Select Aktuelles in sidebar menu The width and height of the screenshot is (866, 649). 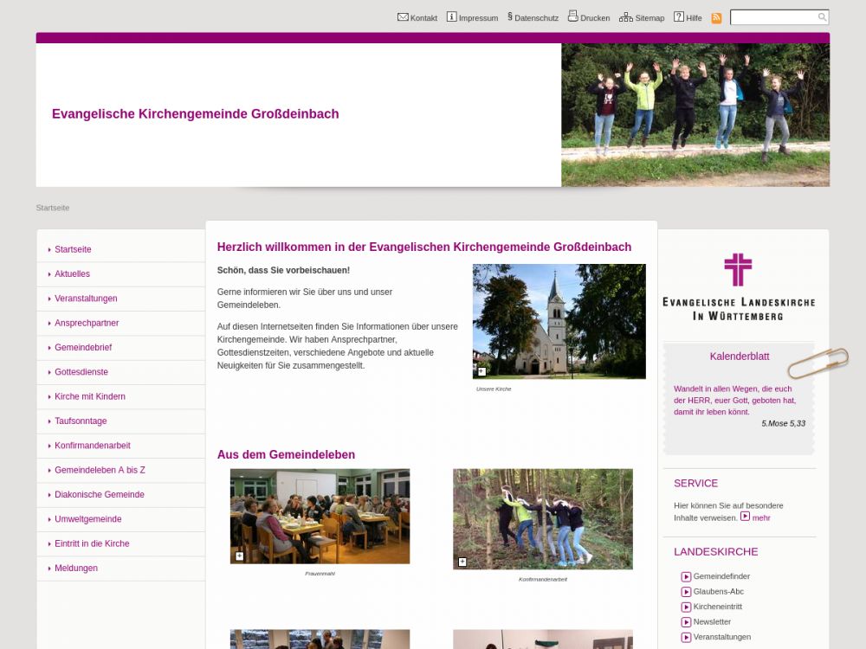coord(72,274)
